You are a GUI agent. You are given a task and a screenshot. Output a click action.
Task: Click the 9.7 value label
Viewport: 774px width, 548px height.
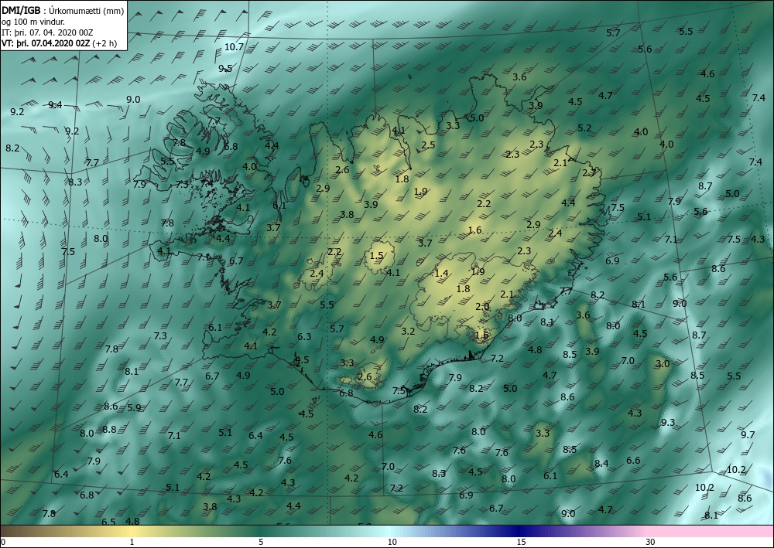click(748, 434)
